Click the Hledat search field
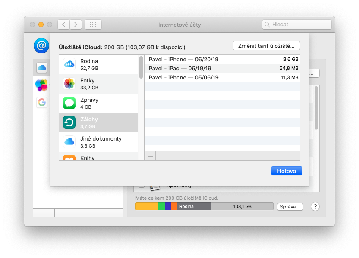359x258 pixels. pyautogui.click(x=297, y=25)
